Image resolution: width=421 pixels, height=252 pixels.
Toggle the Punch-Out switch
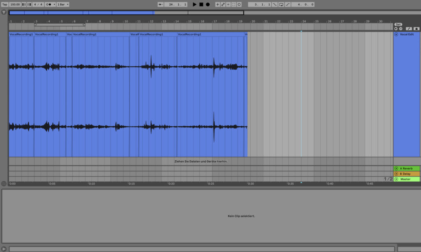pyautogui.click(x=287, y=5)
